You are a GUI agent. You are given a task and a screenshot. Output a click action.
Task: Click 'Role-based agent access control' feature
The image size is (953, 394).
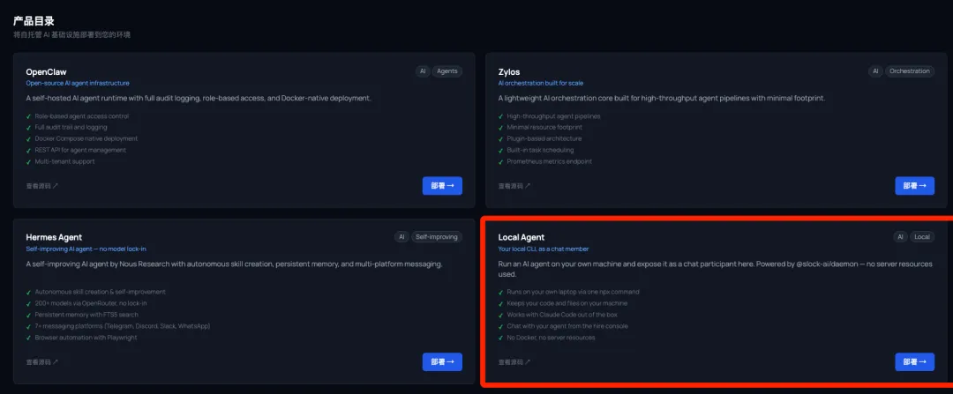click(81, 116)
